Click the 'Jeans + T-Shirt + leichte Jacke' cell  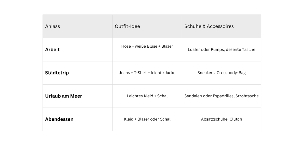[x=147, y=73]
